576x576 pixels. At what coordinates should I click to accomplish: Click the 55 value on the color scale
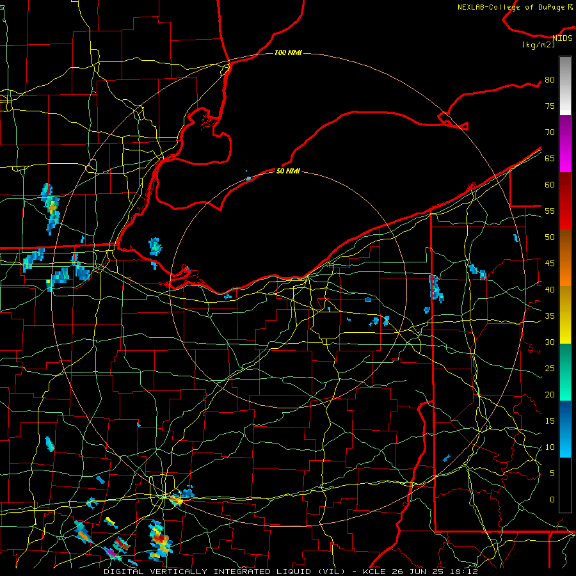pyautogui.click(x=550, y=211)
